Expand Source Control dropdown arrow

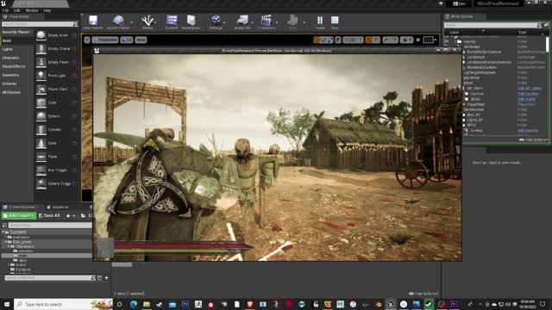coord(132,22)
